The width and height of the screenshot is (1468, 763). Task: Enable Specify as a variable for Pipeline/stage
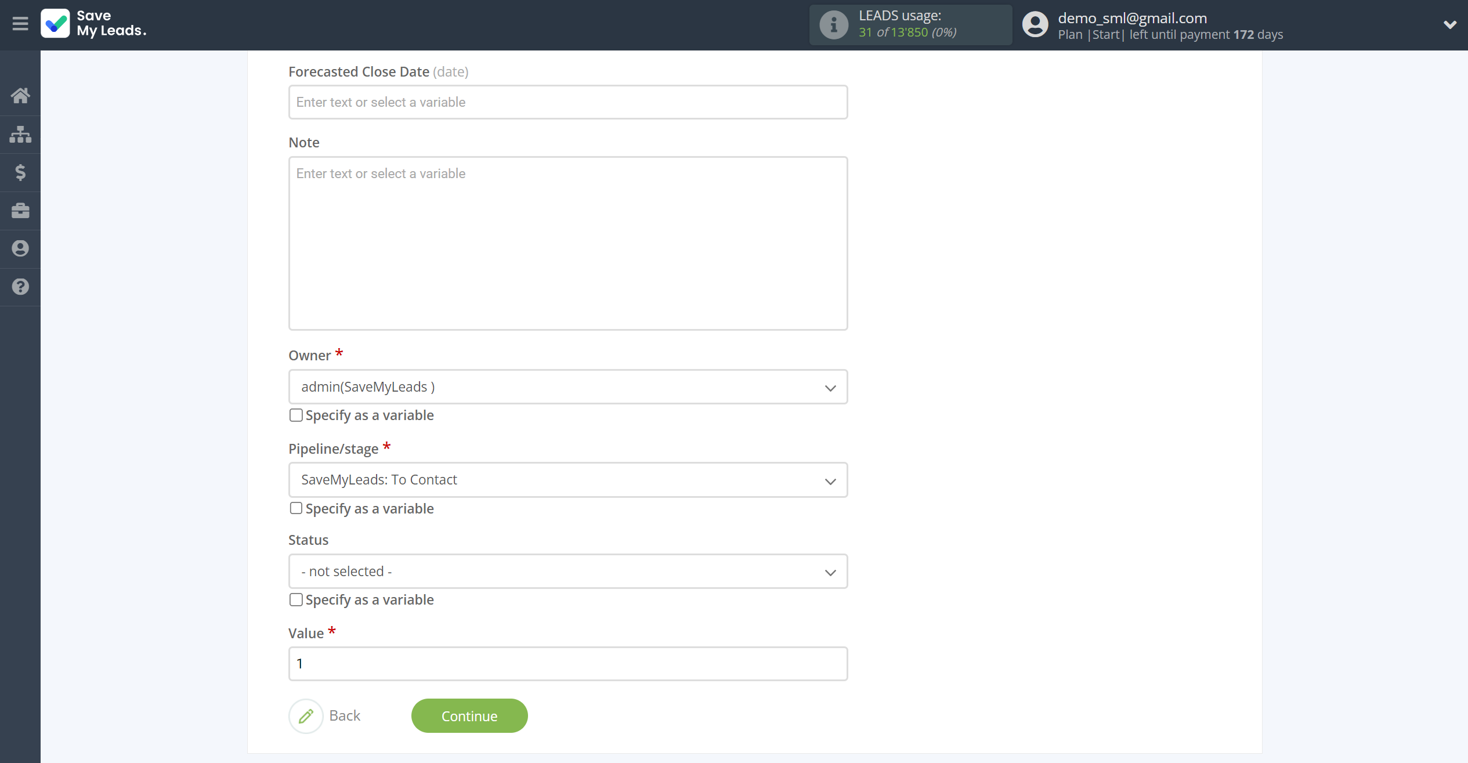(x=296, y=508)
